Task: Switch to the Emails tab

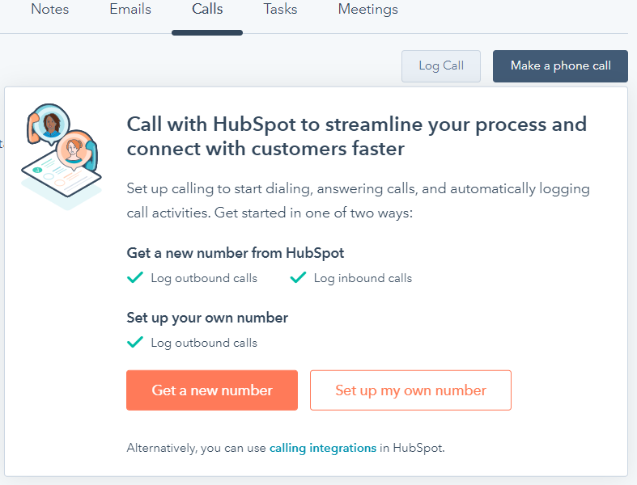Action: (130, 10)
